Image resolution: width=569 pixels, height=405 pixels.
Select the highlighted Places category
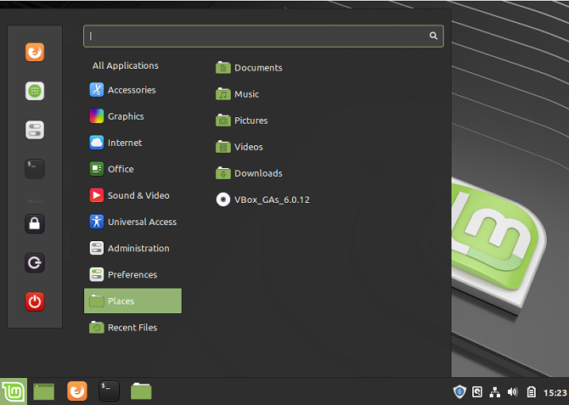tap(132, 301)
